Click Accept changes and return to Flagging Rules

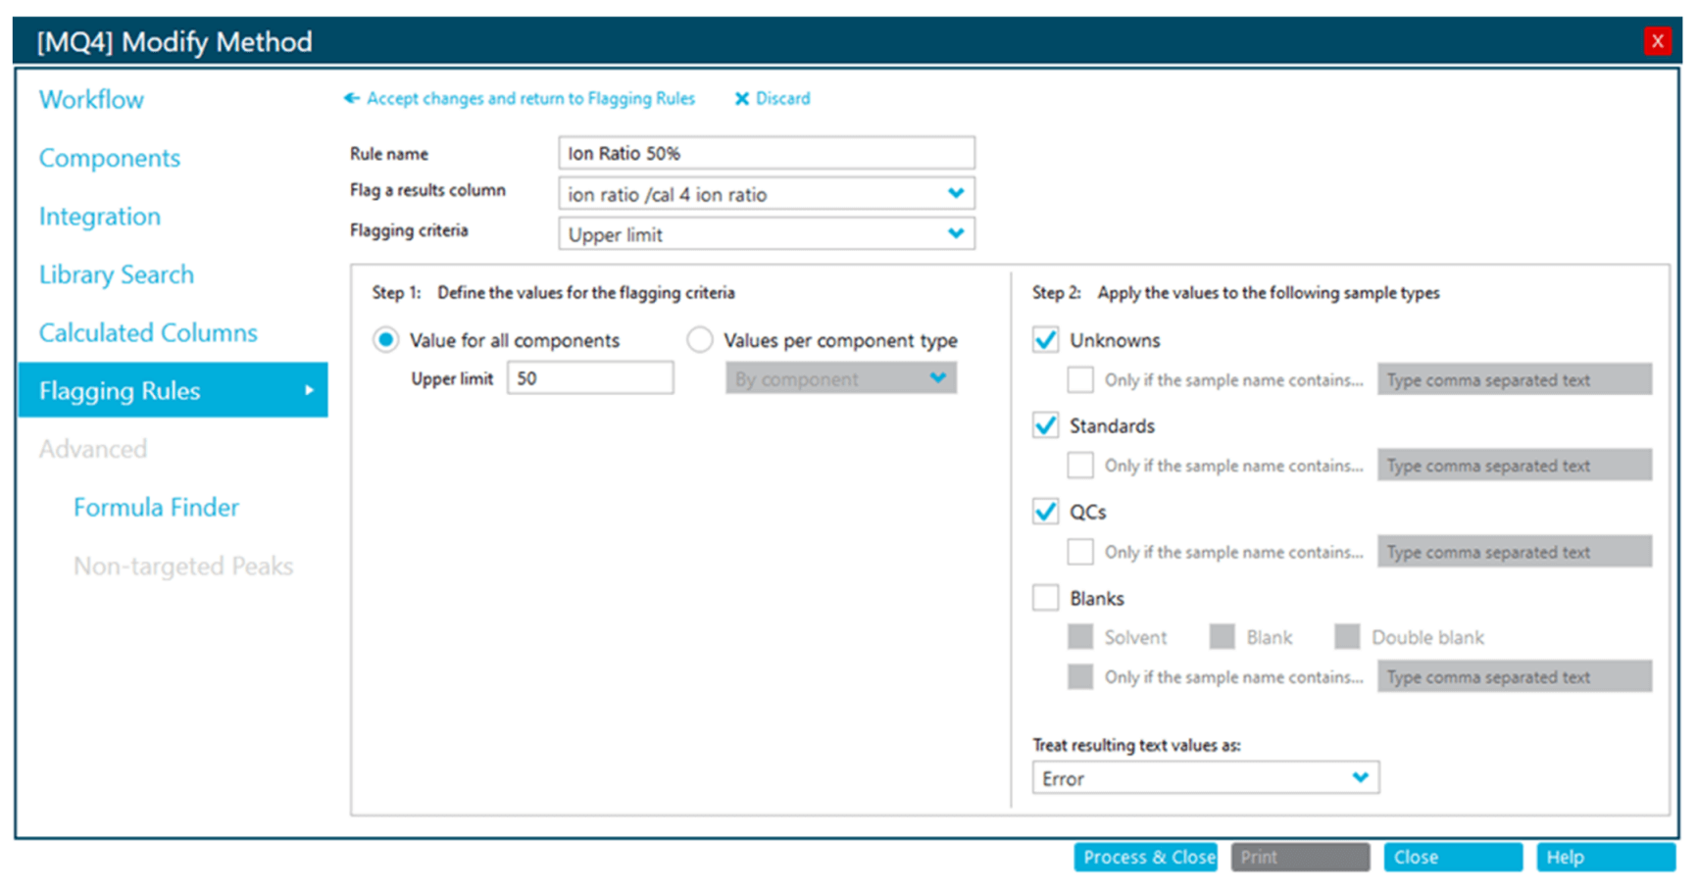click(x=530, y=99)
